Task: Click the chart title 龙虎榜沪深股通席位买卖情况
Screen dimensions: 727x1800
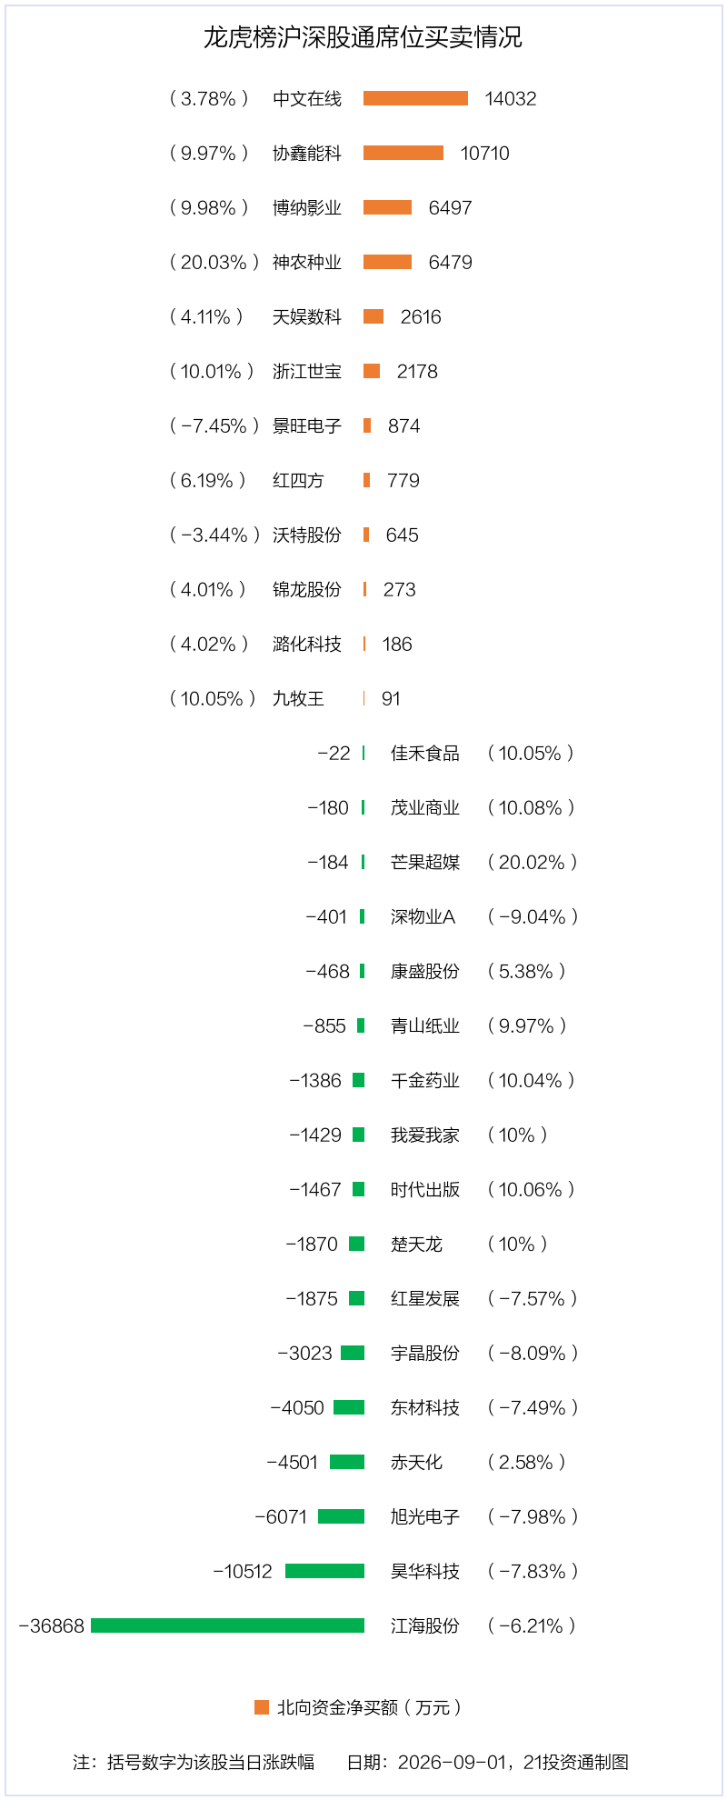Action: pos(363,37)
